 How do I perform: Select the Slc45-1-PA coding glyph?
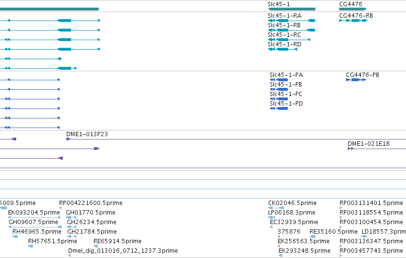(279, 80)
